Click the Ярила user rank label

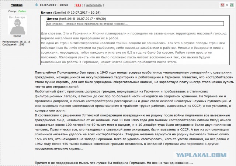[x=17, y=36]
